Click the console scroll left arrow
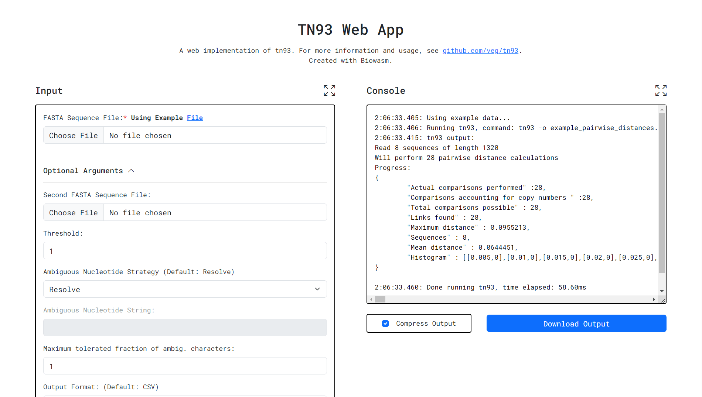This screenshot has width=702, height=397. (x=371, y=300)
